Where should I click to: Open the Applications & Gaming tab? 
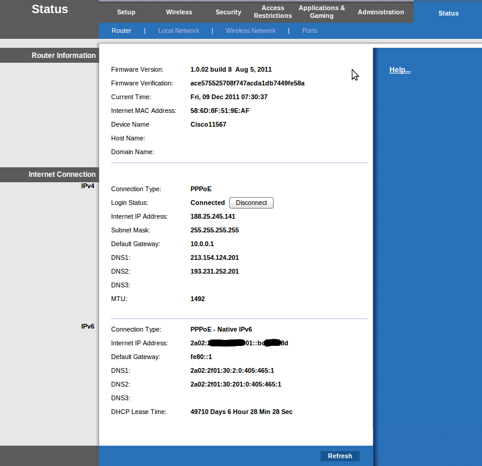tap(321, 12)
